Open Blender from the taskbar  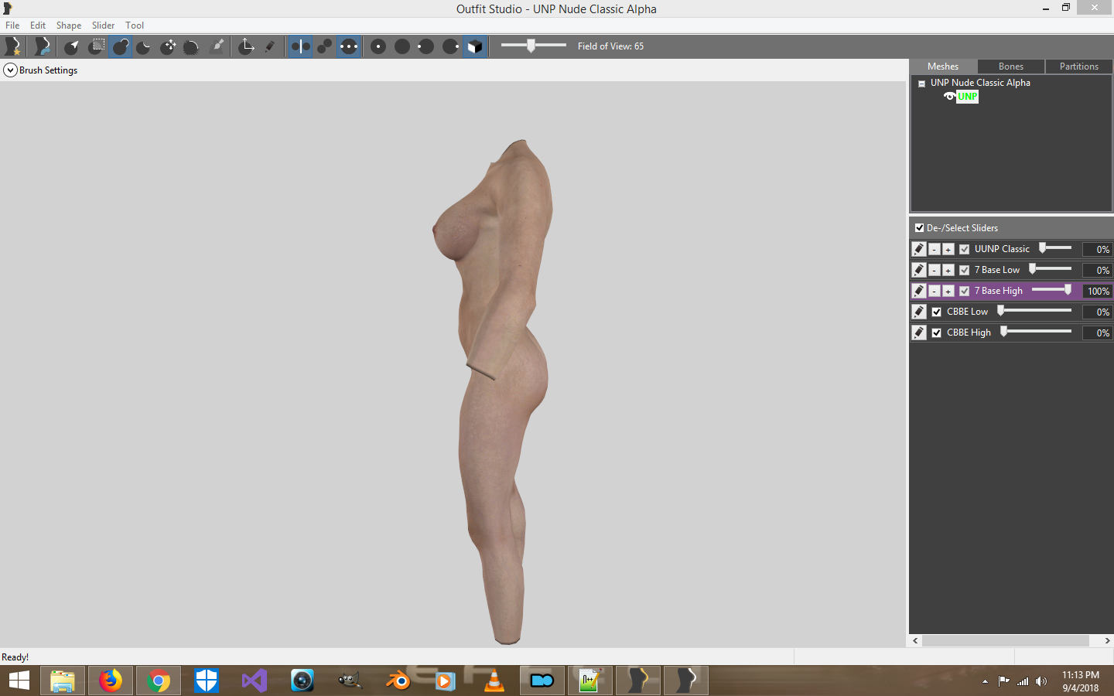click(x=398, y=681)
